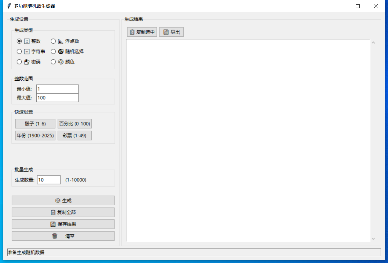Set the 年份 (1900-2025) preset
388x263 pixels.
click(35, 136)
